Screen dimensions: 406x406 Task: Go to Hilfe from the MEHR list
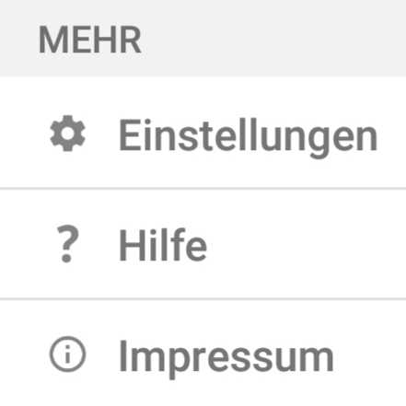(x=203, y=244)
